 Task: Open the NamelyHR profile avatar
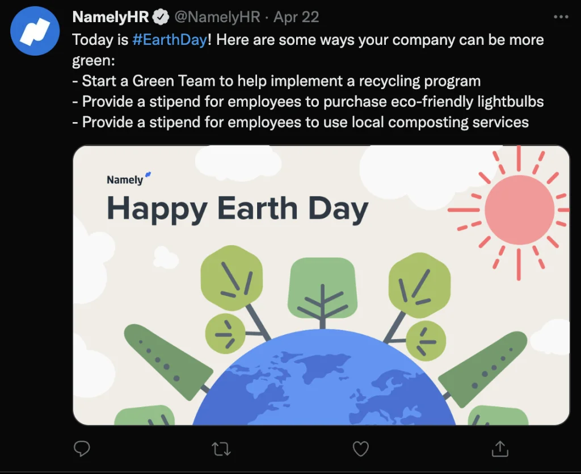coord(36,31)
